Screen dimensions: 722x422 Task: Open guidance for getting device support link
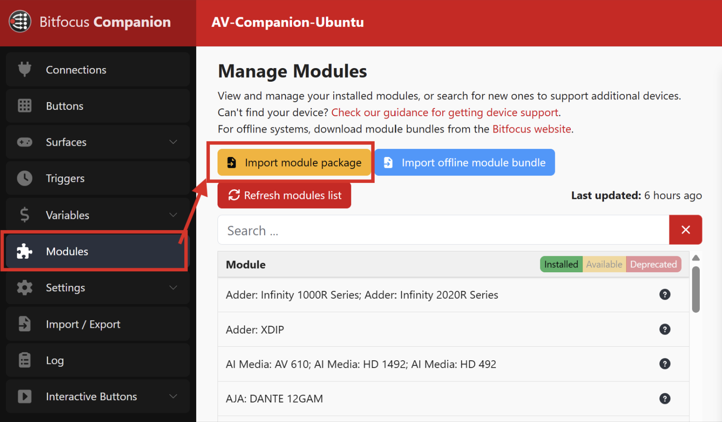[445, 113]
